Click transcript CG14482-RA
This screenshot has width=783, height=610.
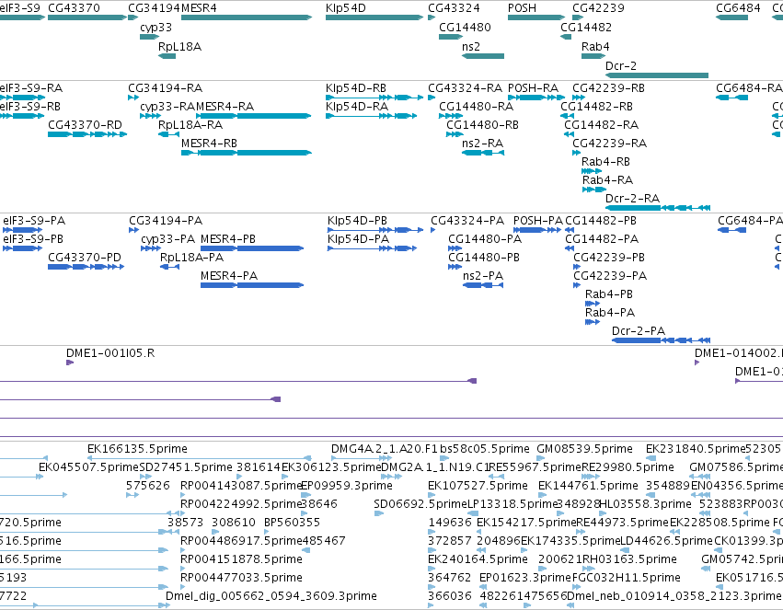pyautogui.click(x=570, y=134)
